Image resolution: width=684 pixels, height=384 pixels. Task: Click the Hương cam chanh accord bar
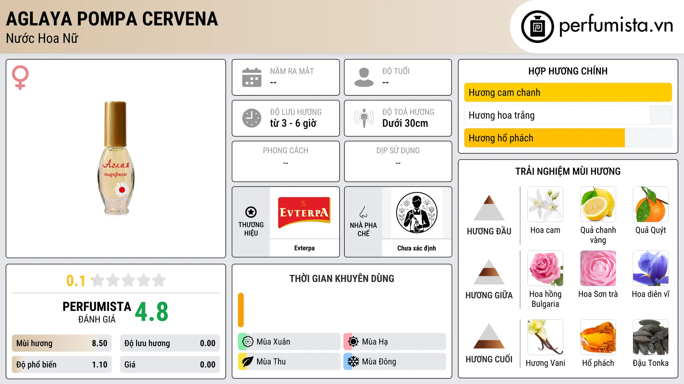point(568,92)
